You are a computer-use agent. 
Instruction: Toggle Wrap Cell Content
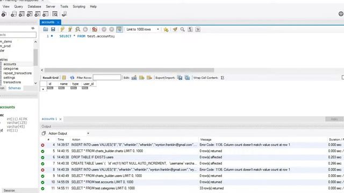point(223,78)
